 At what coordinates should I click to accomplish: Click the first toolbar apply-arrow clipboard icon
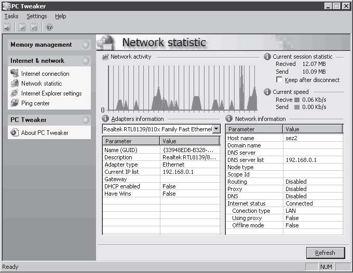tap(7, 27)
